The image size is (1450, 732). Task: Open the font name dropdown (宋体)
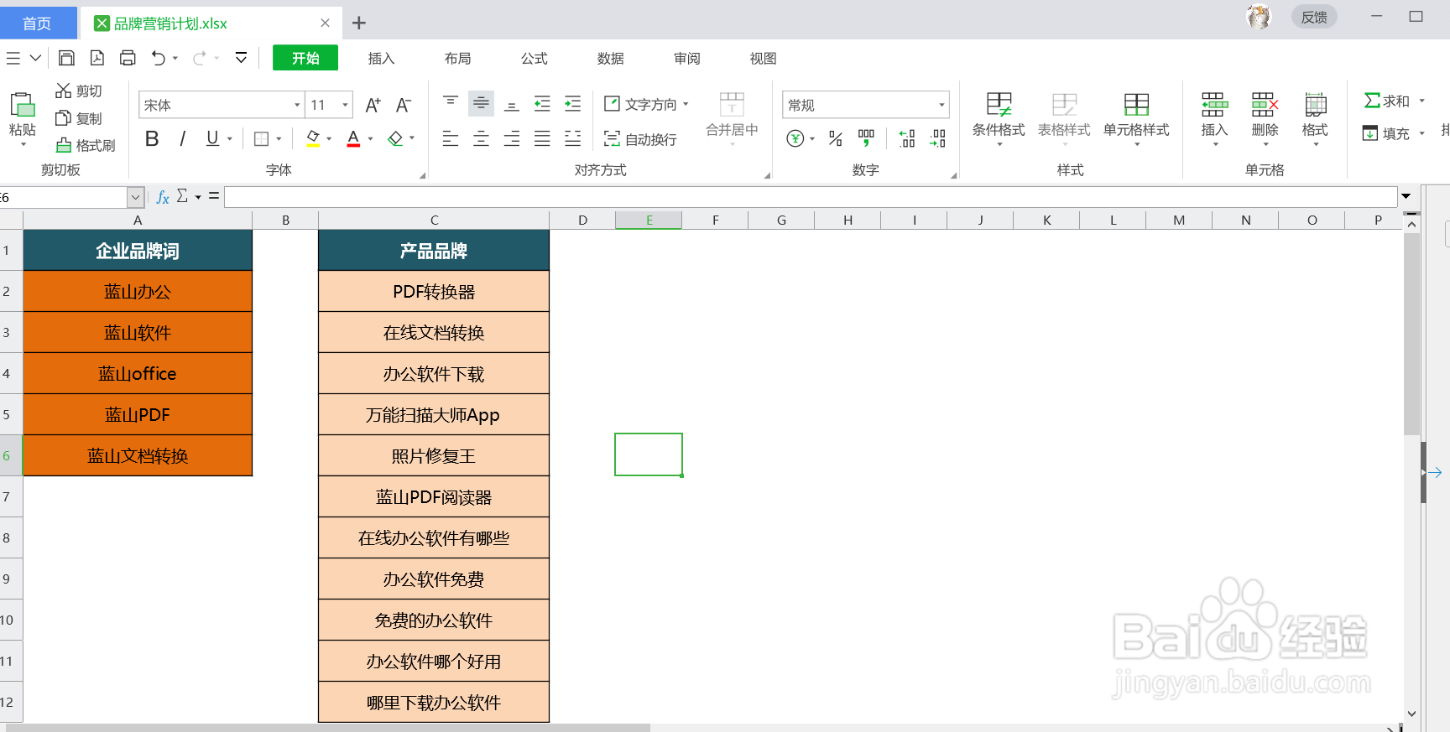[x=297, y=105]
